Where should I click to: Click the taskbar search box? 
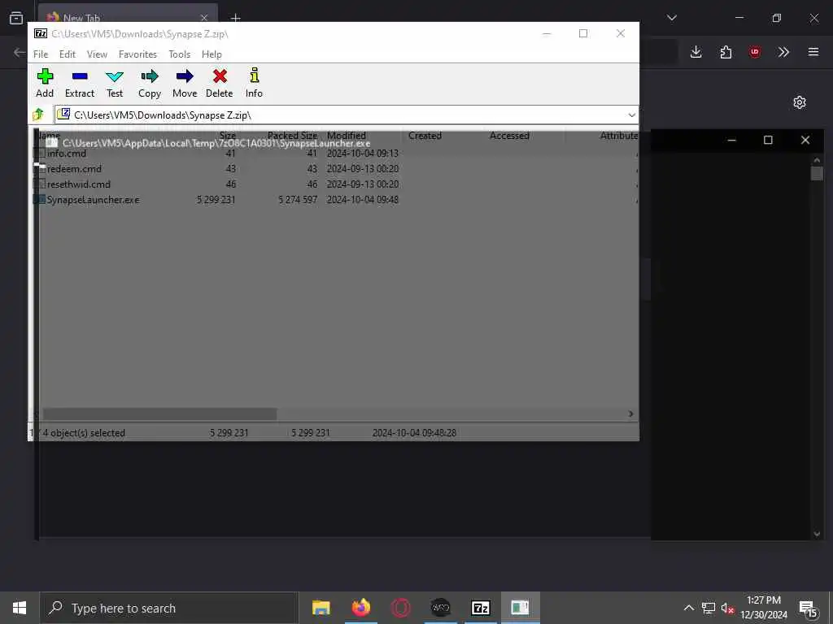pyautogui.click(x=169, y=608)
